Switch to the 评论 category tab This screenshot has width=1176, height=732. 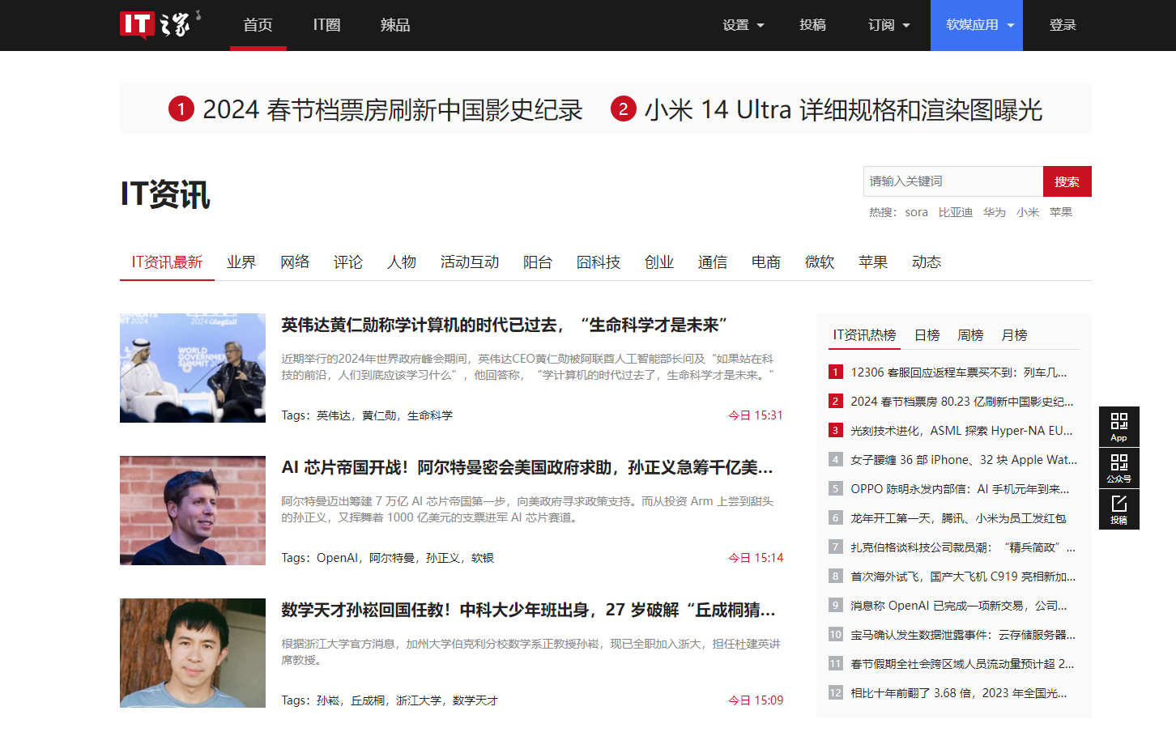point(348,262)
